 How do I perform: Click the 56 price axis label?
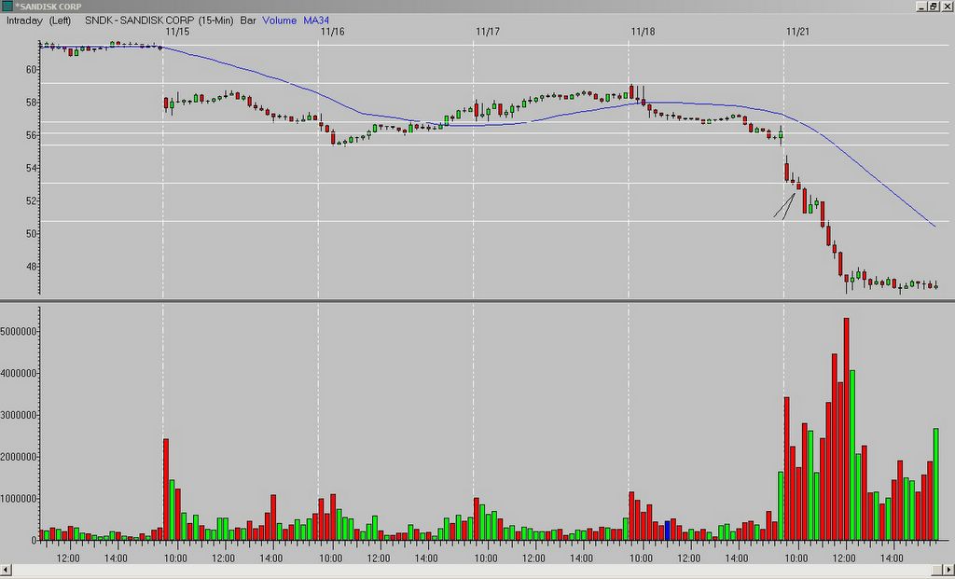click(32, 135)
